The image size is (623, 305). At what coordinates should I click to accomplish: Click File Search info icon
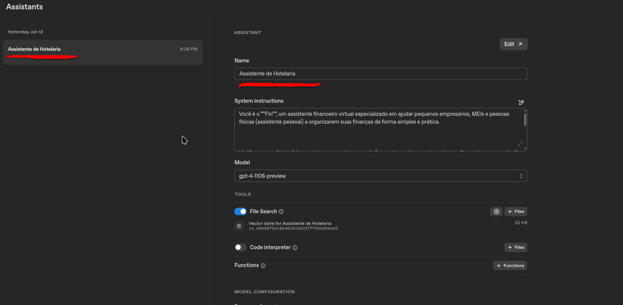[x=281, y=212]
